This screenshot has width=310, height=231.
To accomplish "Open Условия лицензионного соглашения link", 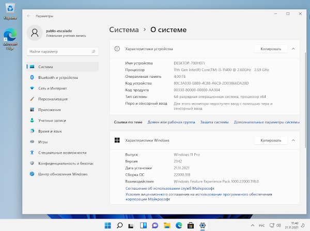I will tap(198, 196).
